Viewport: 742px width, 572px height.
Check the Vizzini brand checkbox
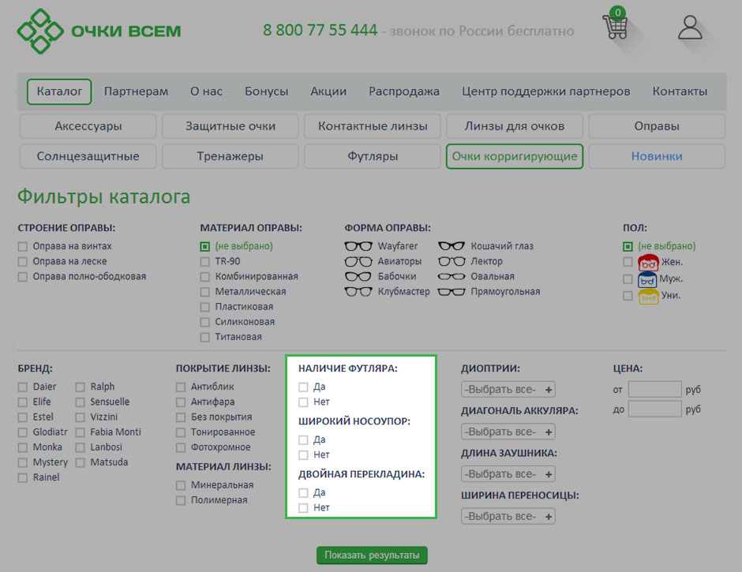[x=81, y=417]
